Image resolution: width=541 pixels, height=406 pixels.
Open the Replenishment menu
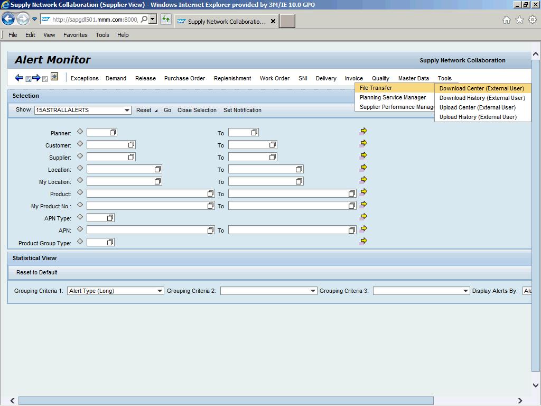(x=232, y=78)
